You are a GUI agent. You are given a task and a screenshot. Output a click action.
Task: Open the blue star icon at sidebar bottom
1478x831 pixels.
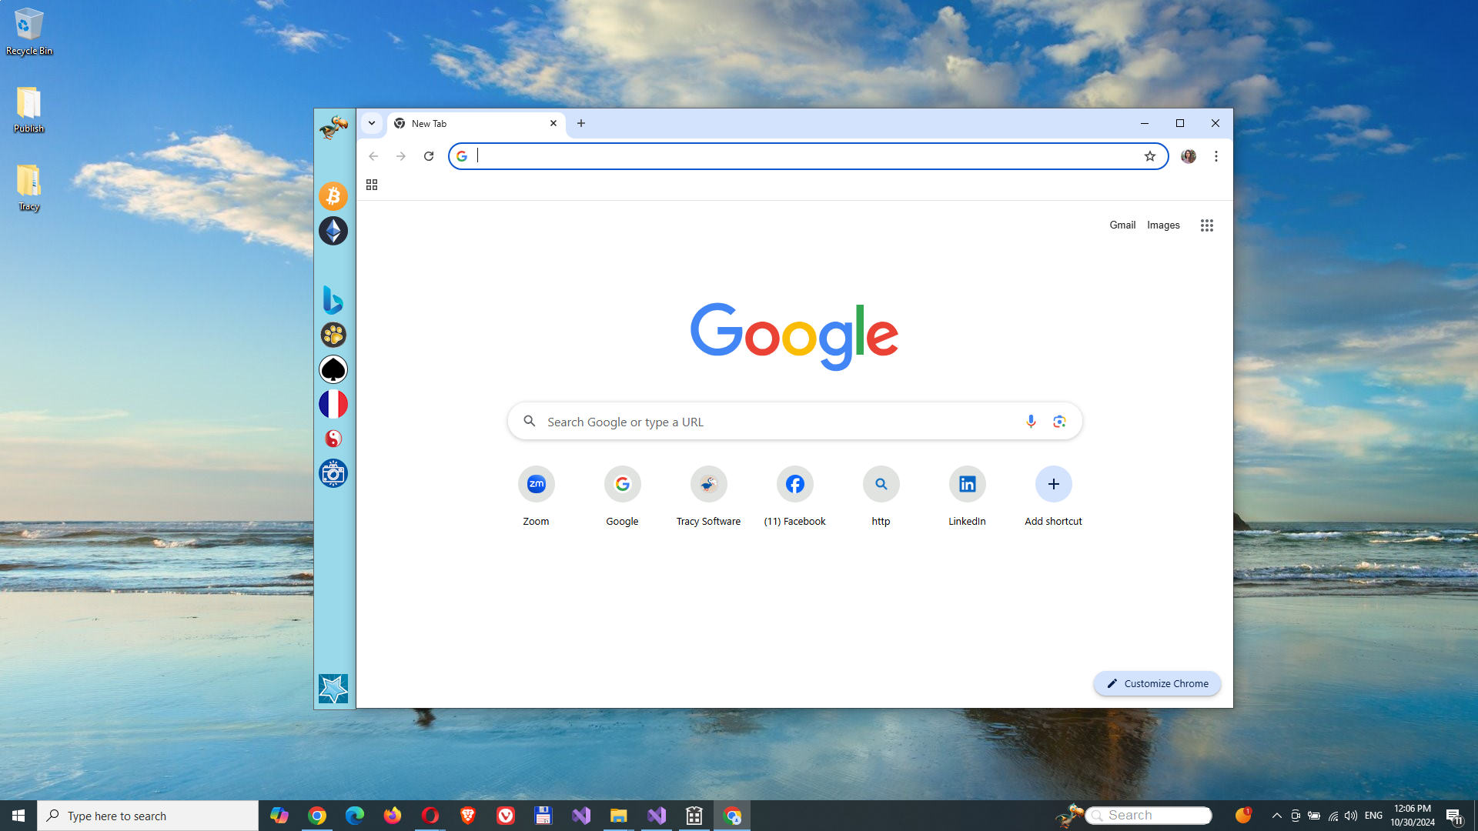coord(333,689)
